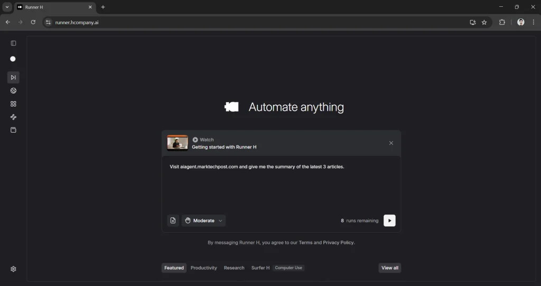
Task: Dismiss the Getting started banner
Action: [391, 143]
